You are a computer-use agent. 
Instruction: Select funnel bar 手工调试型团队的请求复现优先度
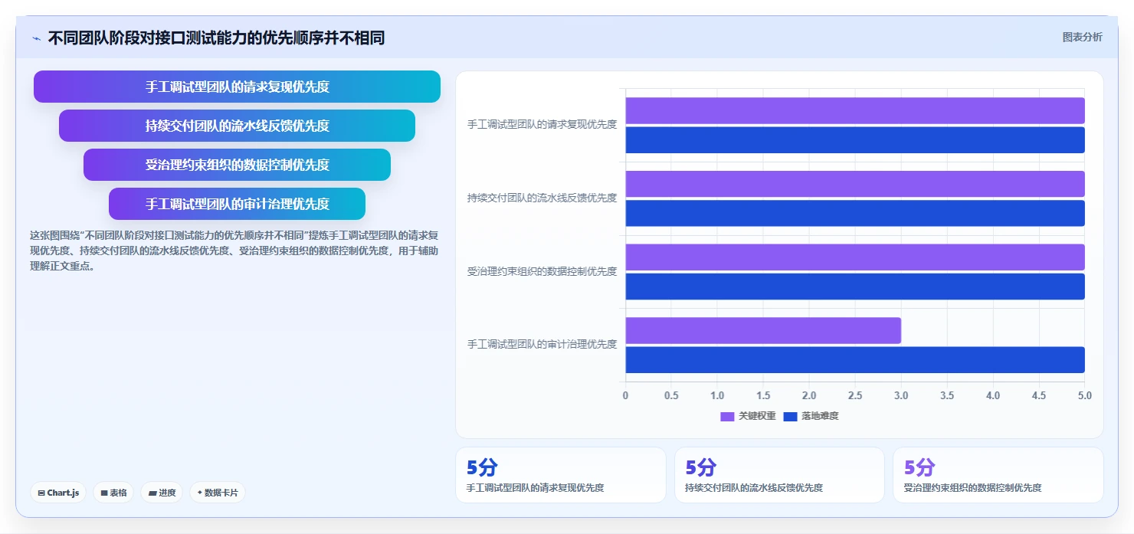[237, 87]
